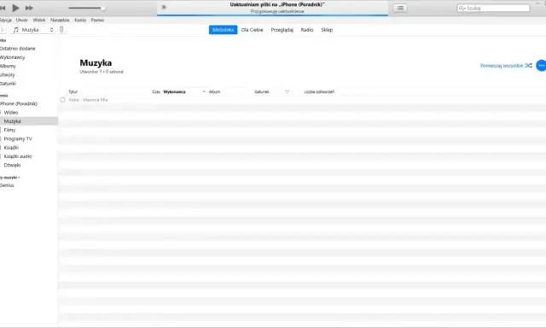Open the Pomoc menu
546x328 pixels.
tap(97, 20)
